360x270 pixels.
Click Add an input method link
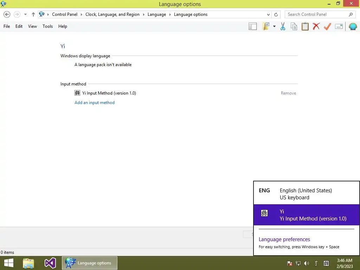95,103
